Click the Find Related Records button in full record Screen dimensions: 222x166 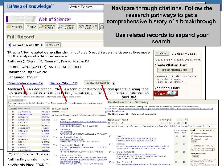pos(97,83)
